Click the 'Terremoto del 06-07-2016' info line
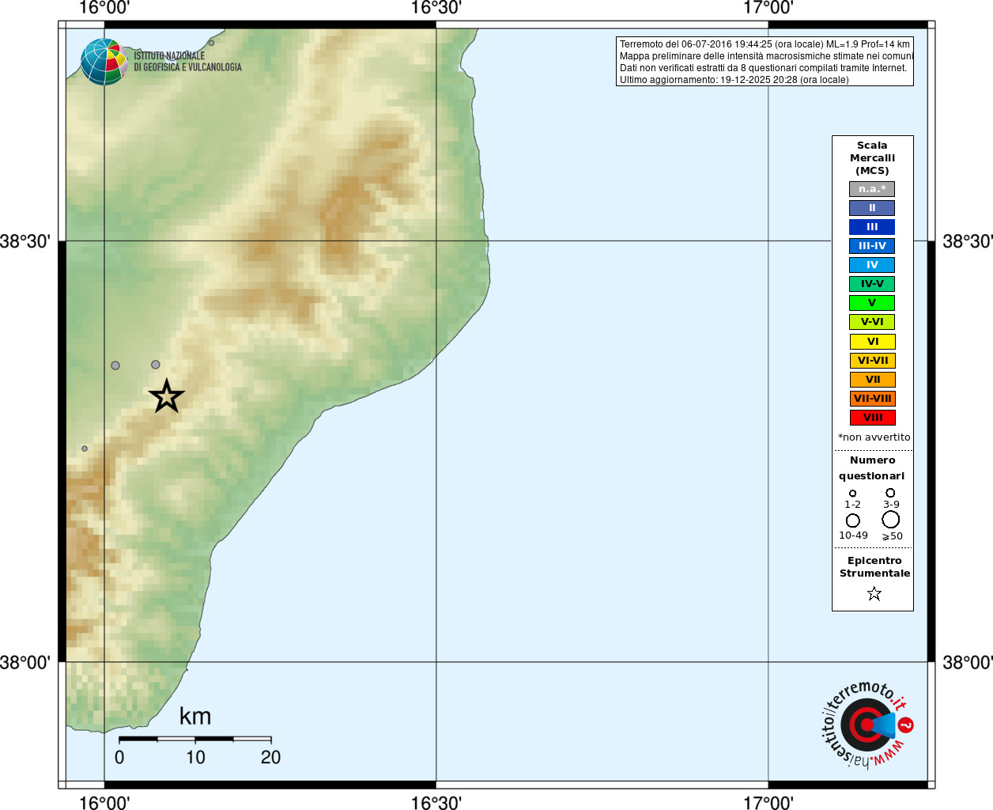The width and height of the screenshot is (993, 810). click(x=765, y=44)
